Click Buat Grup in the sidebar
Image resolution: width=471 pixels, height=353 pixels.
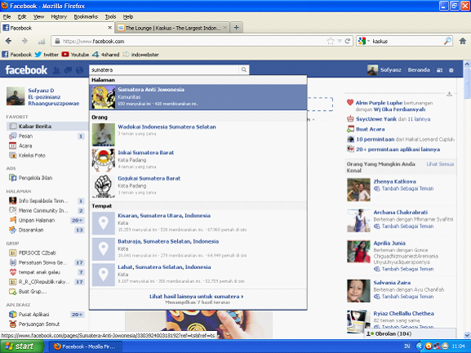coord(33,292)
